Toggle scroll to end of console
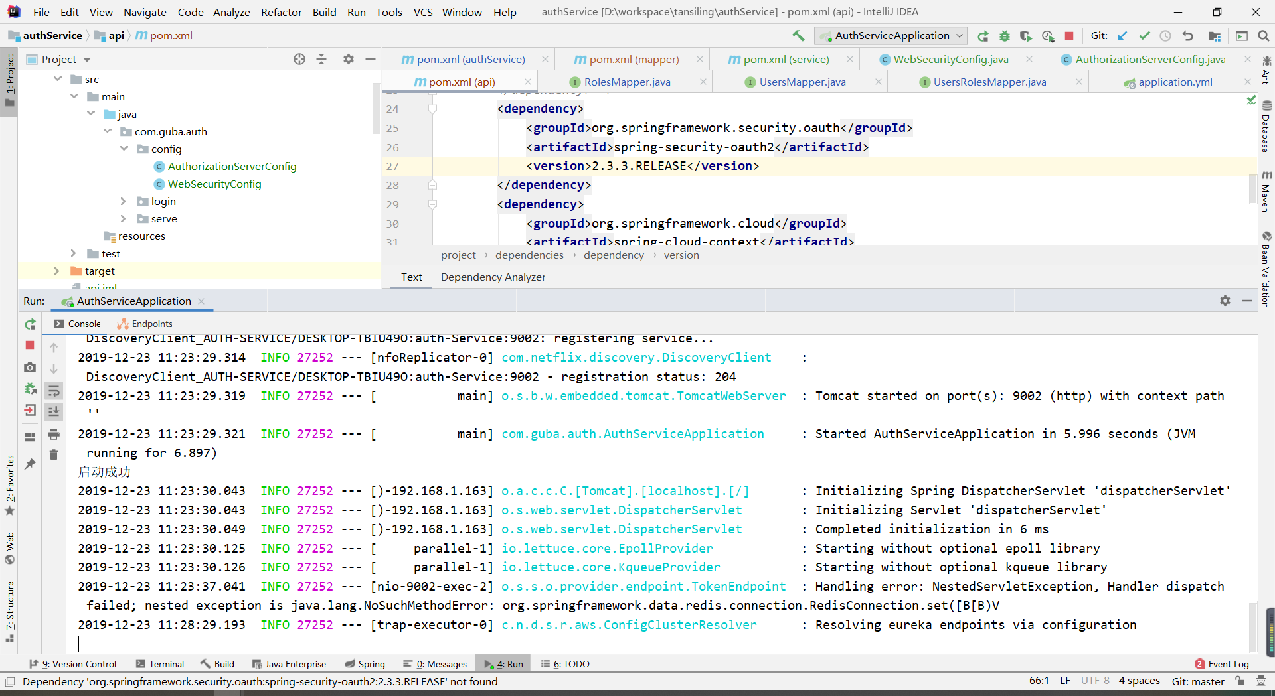Screen dimensions: 1275x696 tap(54, 411)
